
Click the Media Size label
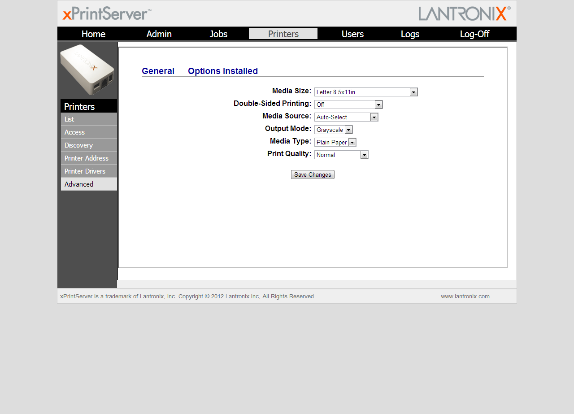click(x=292, y=91)
